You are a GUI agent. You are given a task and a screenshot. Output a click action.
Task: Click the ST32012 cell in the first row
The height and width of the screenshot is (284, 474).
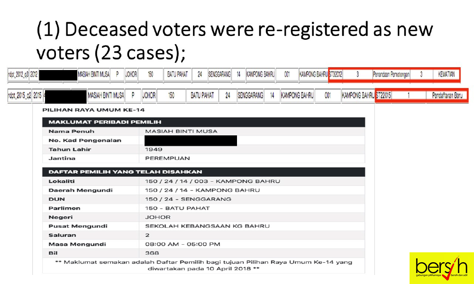tap(336, 75)
